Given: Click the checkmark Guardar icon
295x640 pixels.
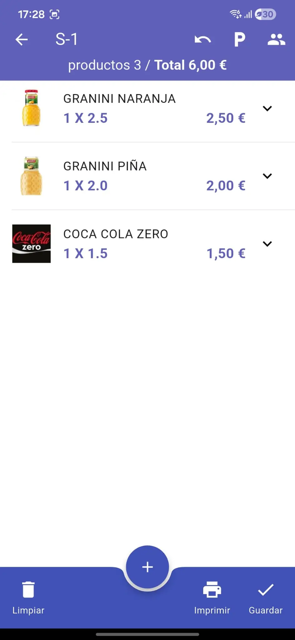Looking at the screenshot, I should (x=266, y=590).
